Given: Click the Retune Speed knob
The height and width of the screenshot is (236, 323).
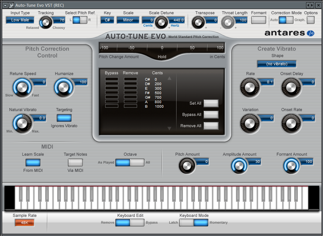Looking at the screenshot, I should point(22,88).
